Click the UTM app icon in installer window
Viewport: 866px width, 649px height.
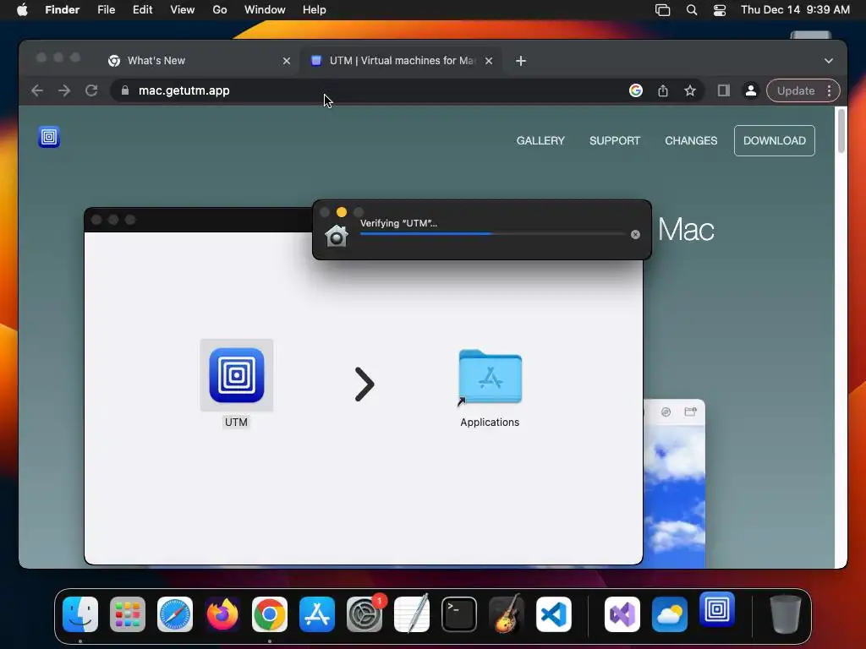pyautogui.click(x=237, y=375)
